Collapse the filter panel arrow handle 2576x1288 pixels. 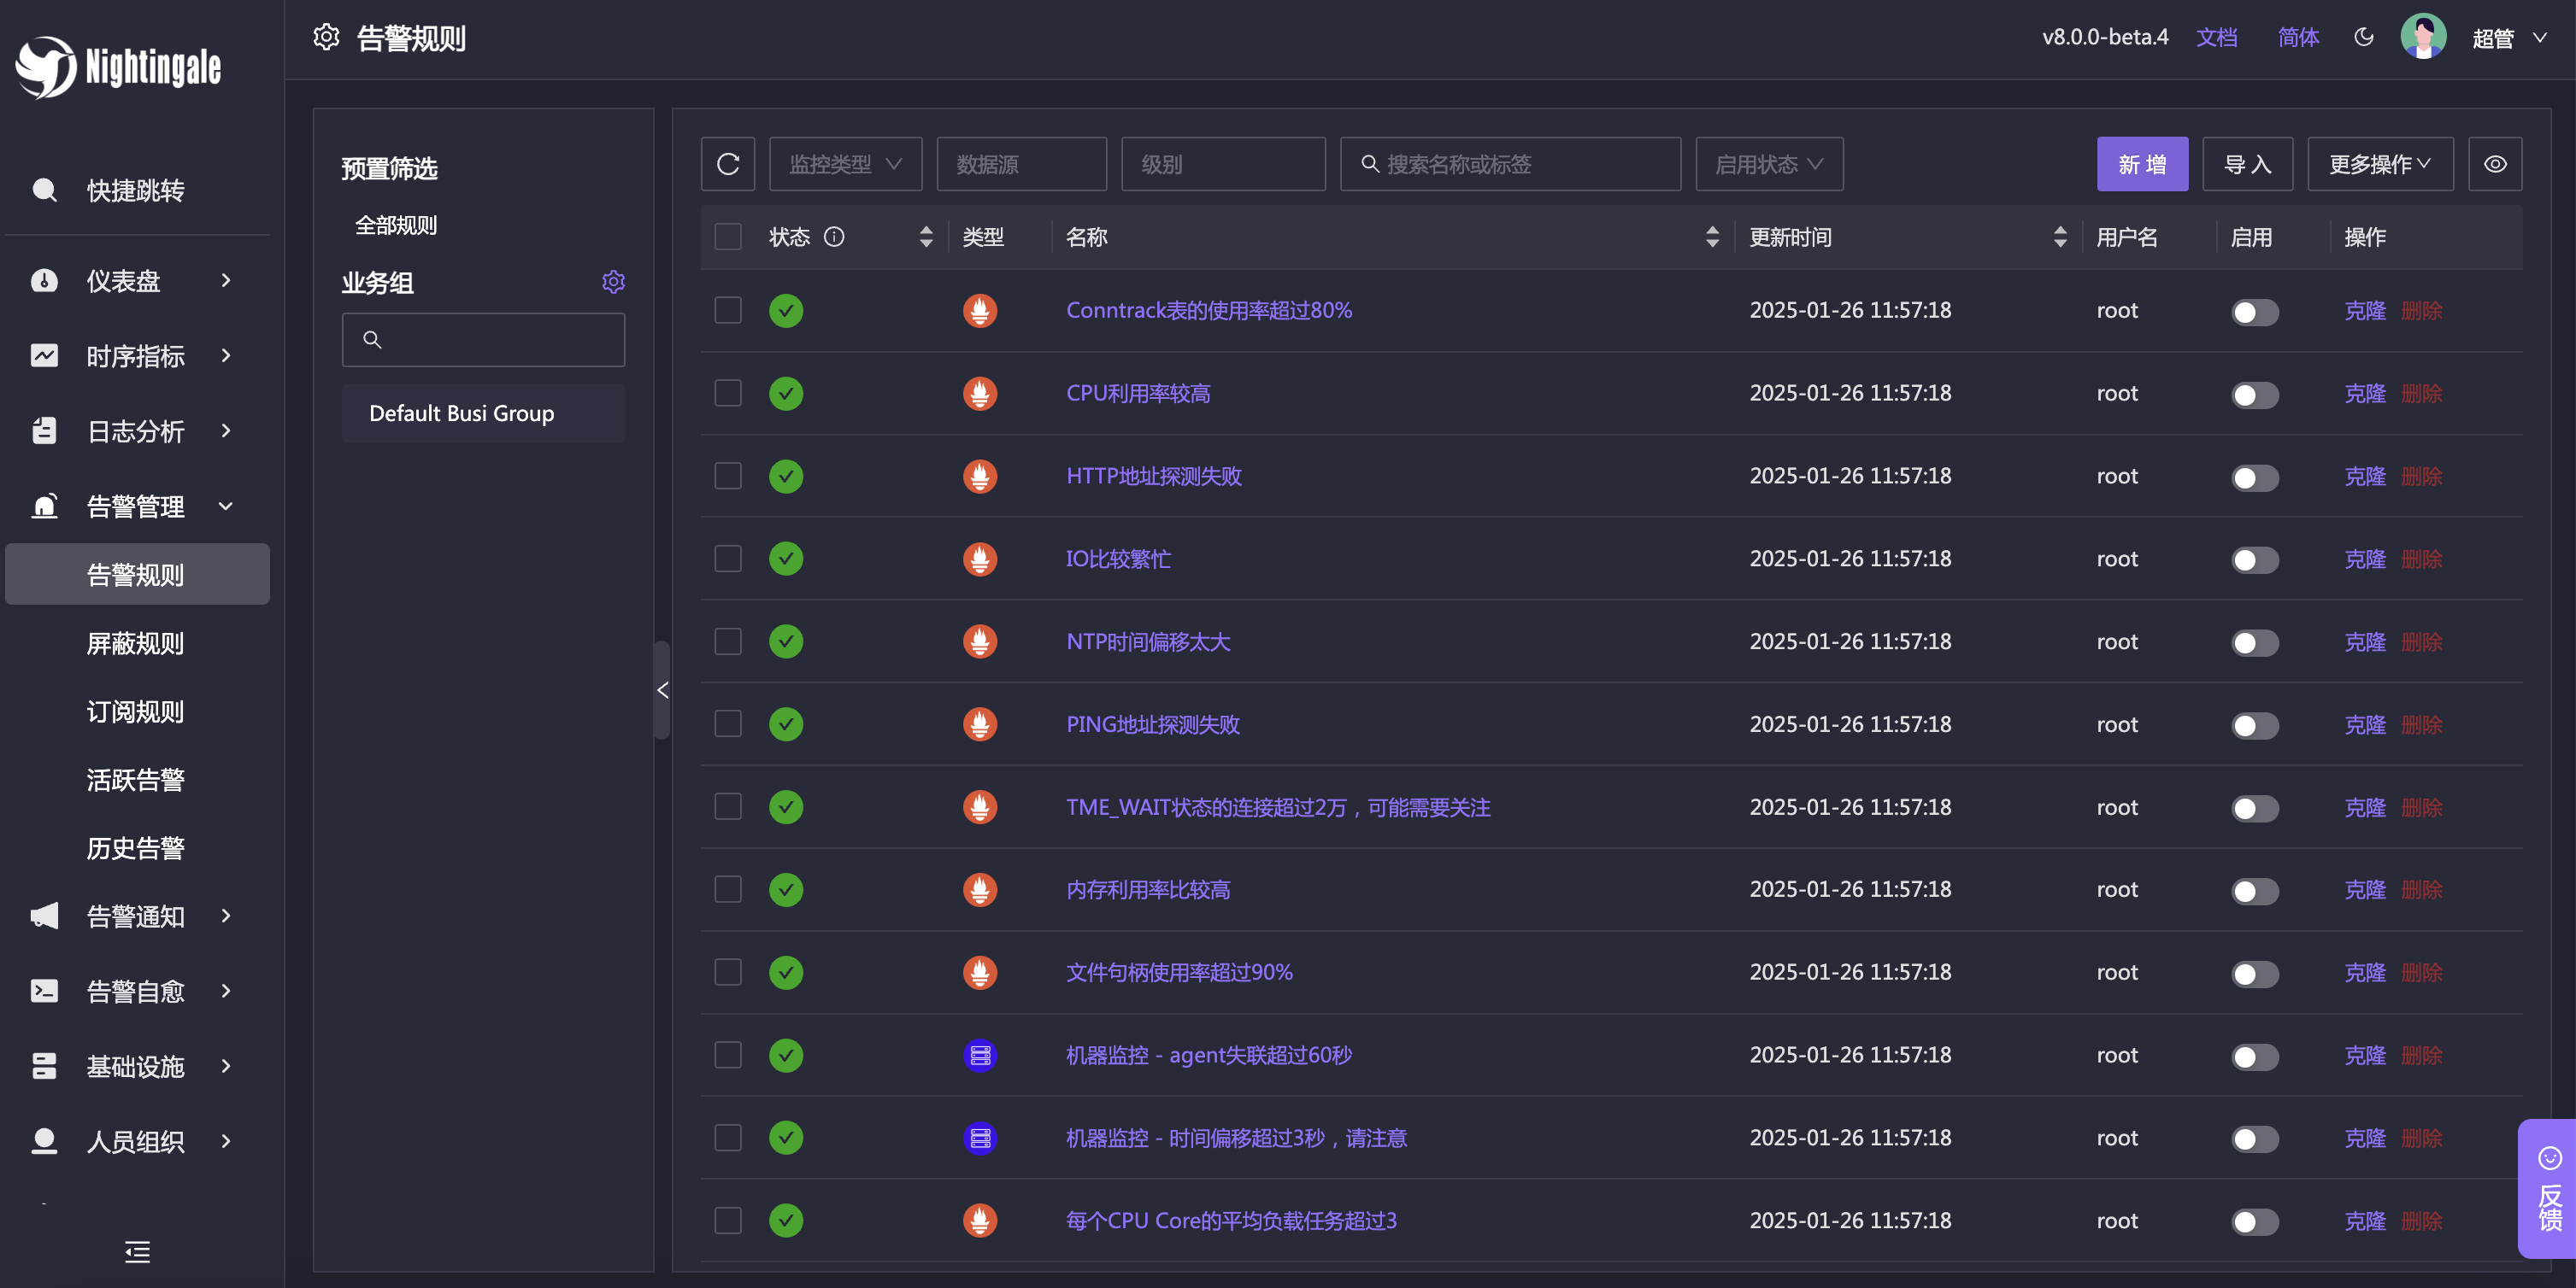coord(662,690)
